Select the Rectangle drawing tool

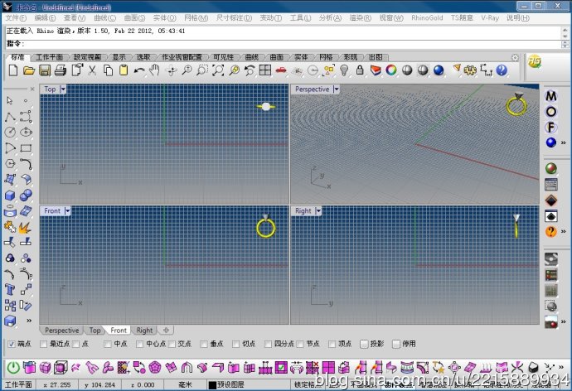(26, 148)
